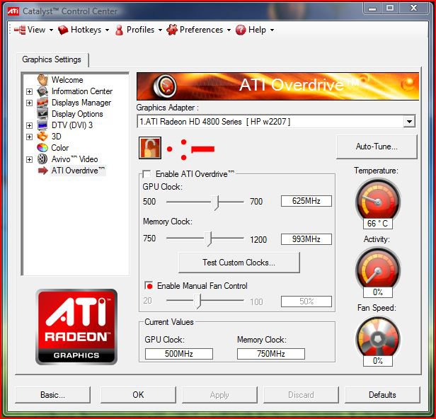This screenshot has width=436, height=419.
Task: Expand the DTV (DVI) 3 tree node
Action: (x=29, y=125)
